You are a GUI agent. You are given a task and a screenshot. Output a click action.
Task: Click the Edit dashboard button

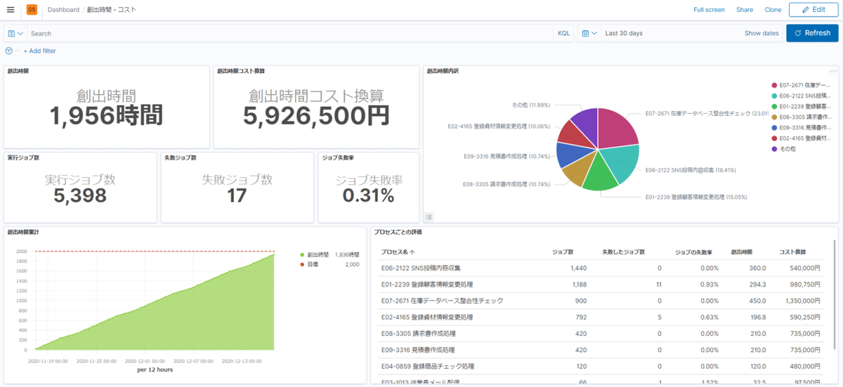tap(813, 10)
